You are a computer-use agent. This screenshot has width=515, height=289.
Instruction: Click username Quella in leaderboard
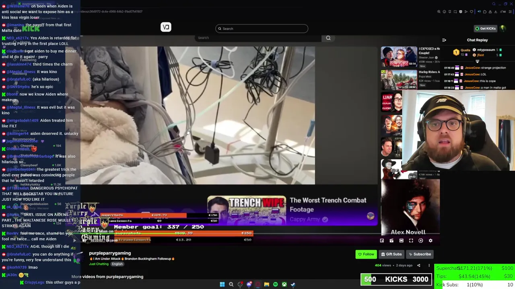pyautogui.click(x=466, y=50)
